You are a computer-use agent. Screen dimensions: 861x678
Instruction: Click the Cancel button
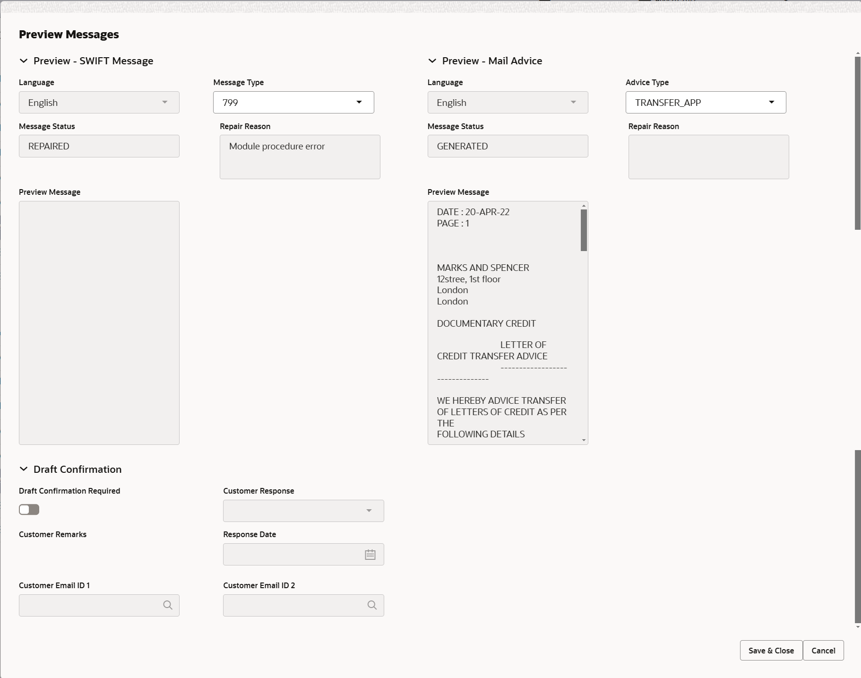coord(822,650)
